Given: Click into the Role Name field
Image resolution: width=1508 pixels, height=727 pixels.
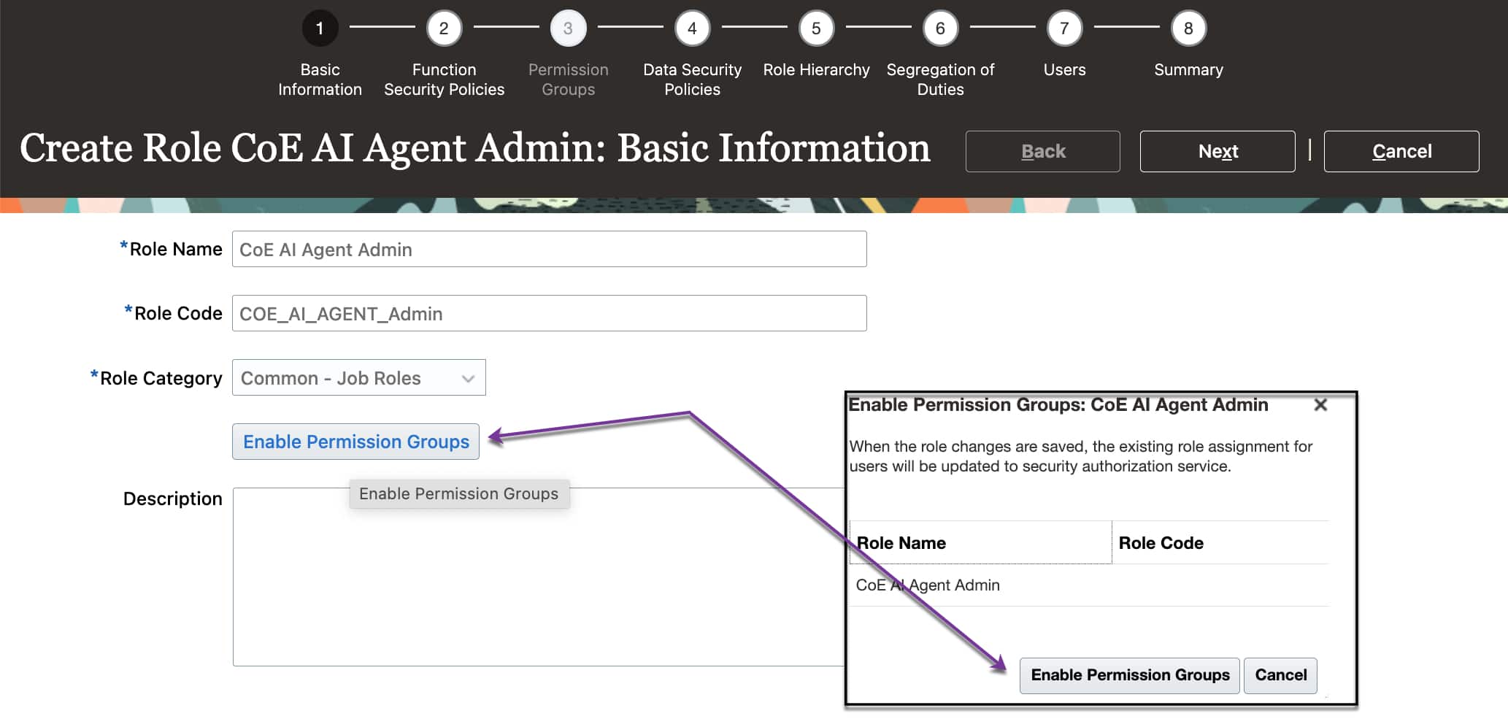Looking at the screenshot, I should click(549, 250).
